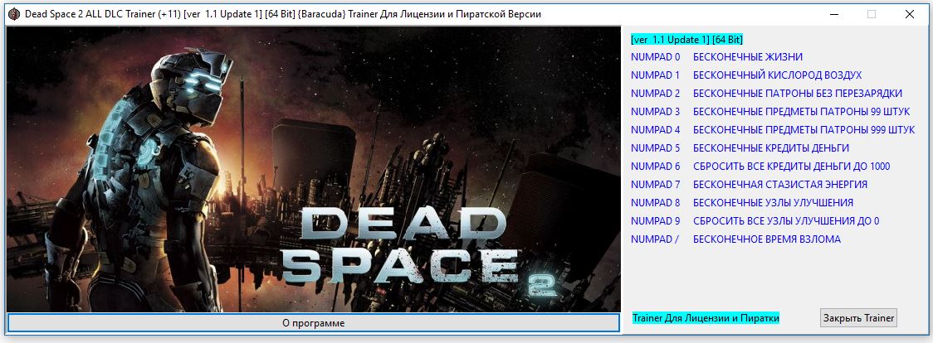Select the NUMPAD 2 hotkey label
The height and width of the screenshot is (343, 933).
[655, 93]
